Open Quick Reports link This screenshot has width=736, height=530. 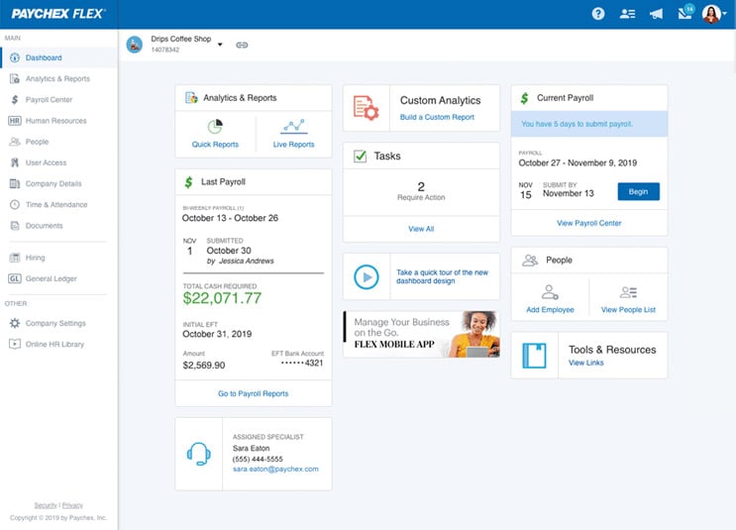(x=215, y=145)
